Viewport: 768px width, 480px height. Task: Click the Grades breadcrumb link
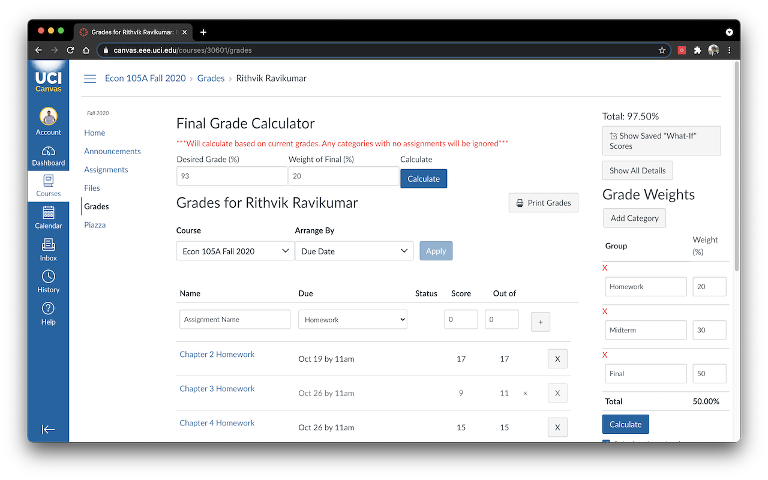point(211,78)
